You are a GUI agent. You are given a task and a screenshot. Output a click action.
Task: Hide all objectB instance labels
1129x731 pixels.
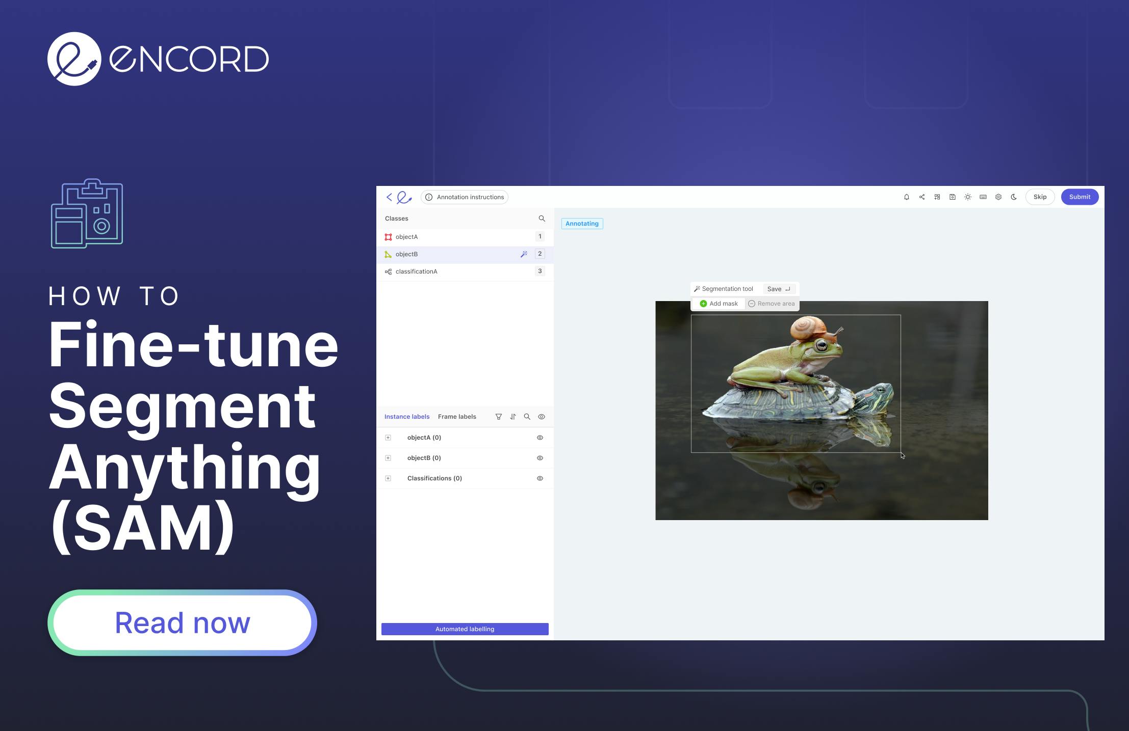coord(540,457)
